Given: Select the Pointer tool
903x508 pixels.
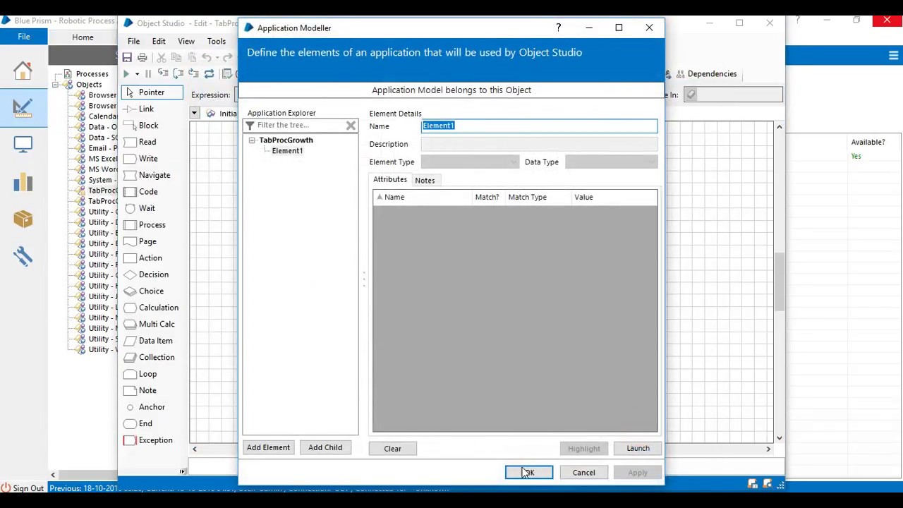Looking at the screenshot, I should (152, 92).
